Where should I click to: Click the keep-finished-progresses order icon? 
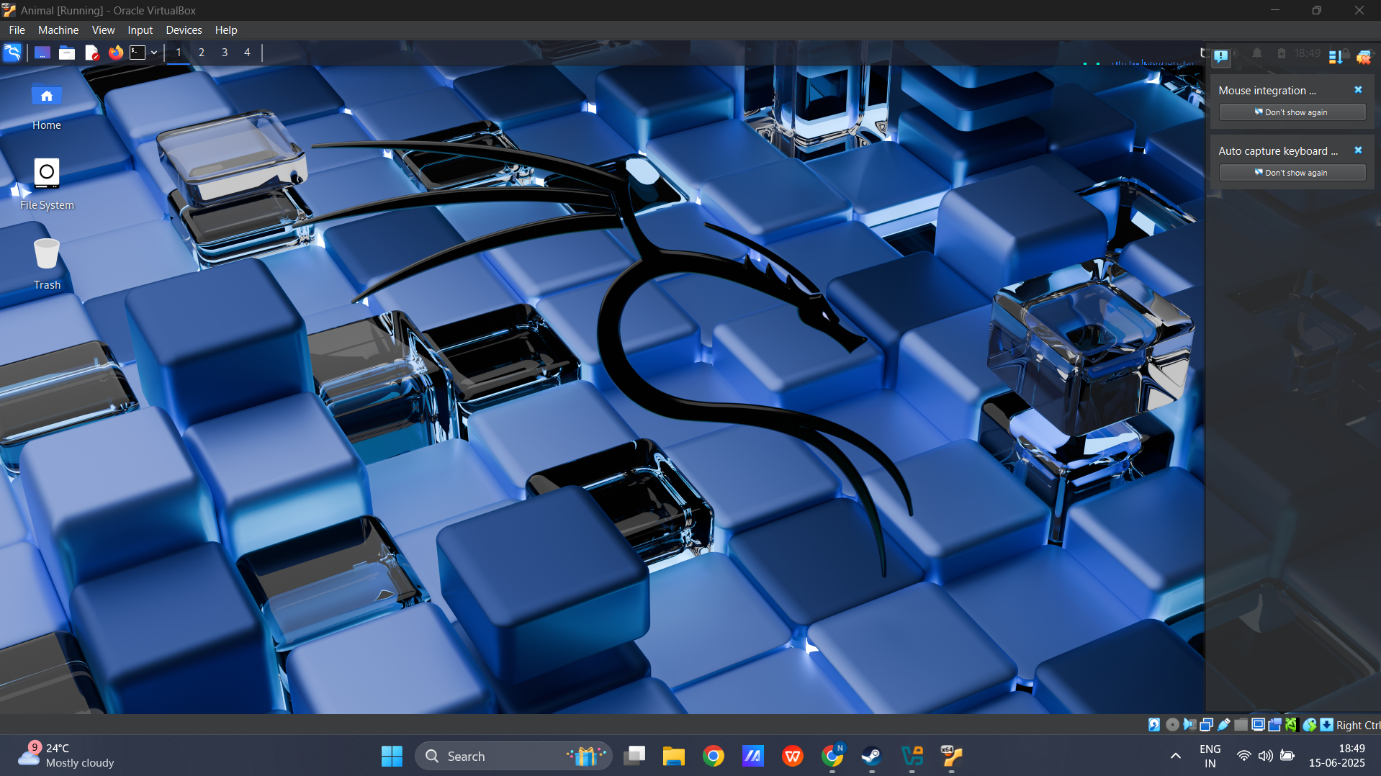coord(1336,57)
